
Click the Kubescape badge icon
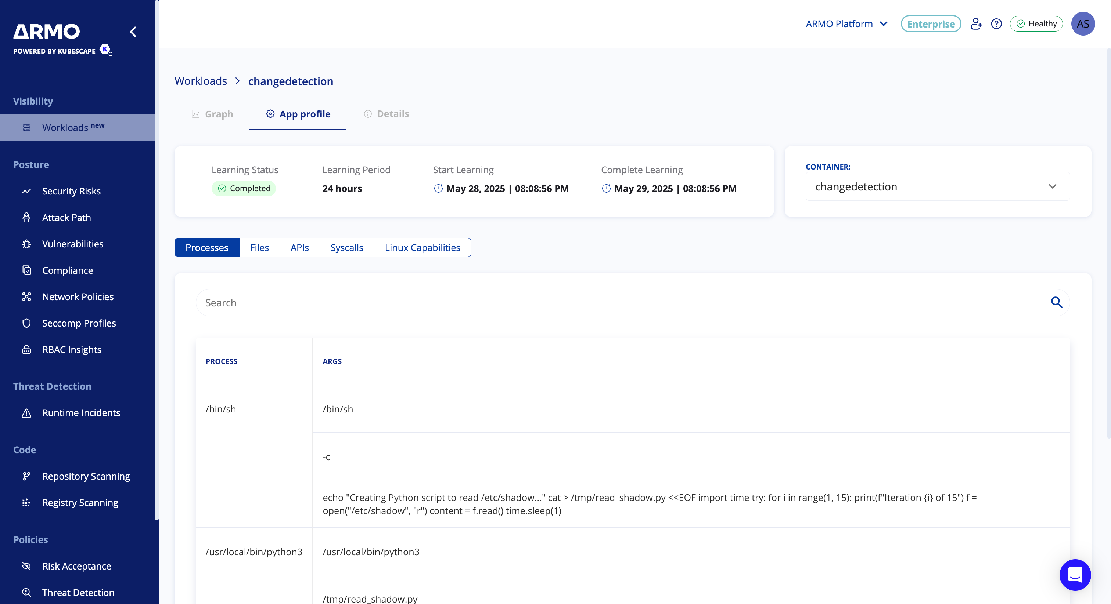tap(106, 50)
